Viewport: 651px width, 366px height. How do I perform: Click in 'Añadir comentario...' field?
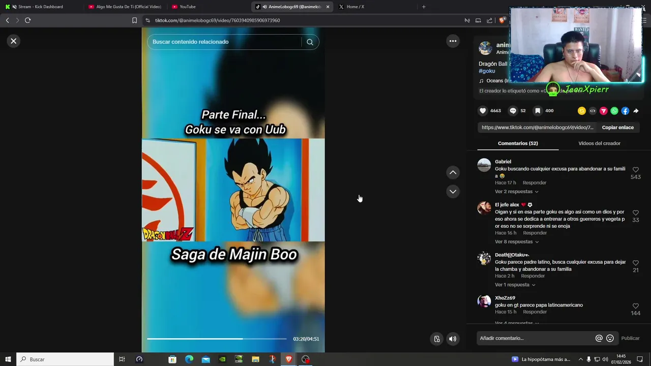[x=536, y=339]
